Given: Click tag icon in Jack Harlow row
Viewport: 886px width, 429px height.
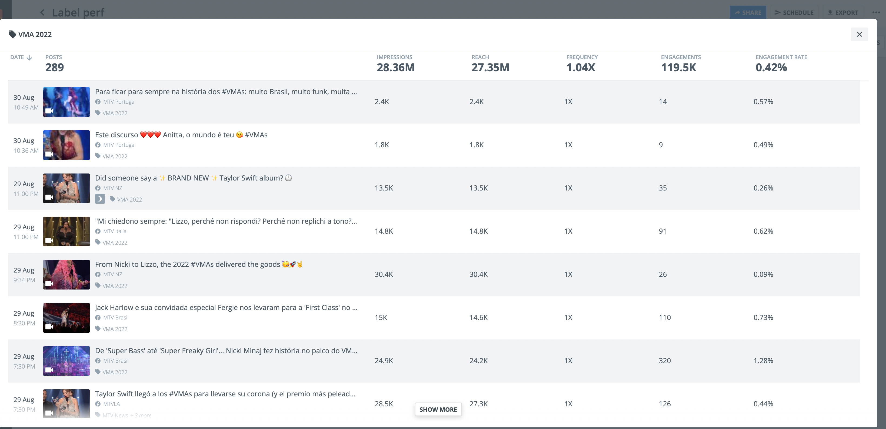Looking at the screenshot, I should [x=98, y=328].
